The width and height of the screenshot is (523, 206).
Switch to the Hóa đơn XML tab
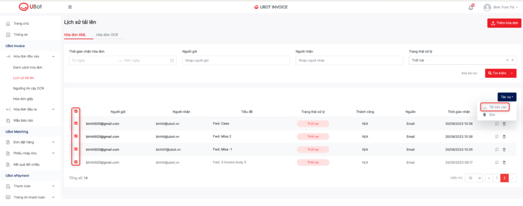coord(75,35)
